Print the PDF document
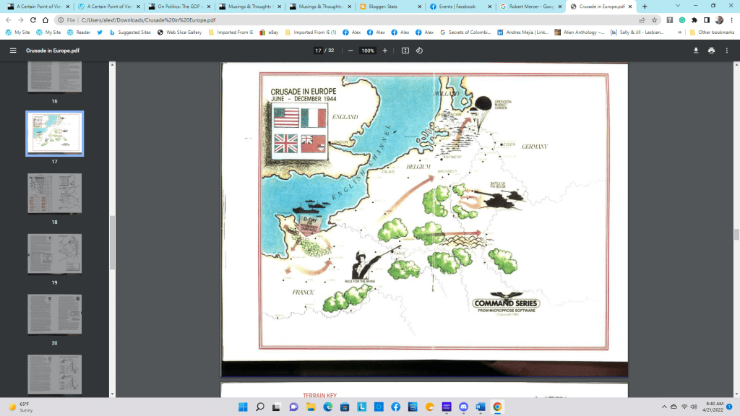This screenshot has width=740, height=416. point(711,51)
